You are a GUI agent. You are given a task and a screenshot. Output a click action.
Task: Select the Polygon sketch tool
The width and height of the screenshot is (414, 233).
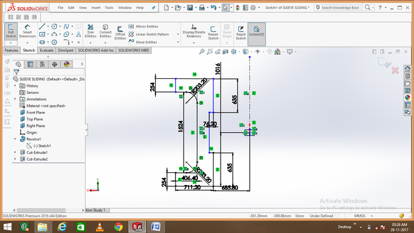[x=54, y=42]
